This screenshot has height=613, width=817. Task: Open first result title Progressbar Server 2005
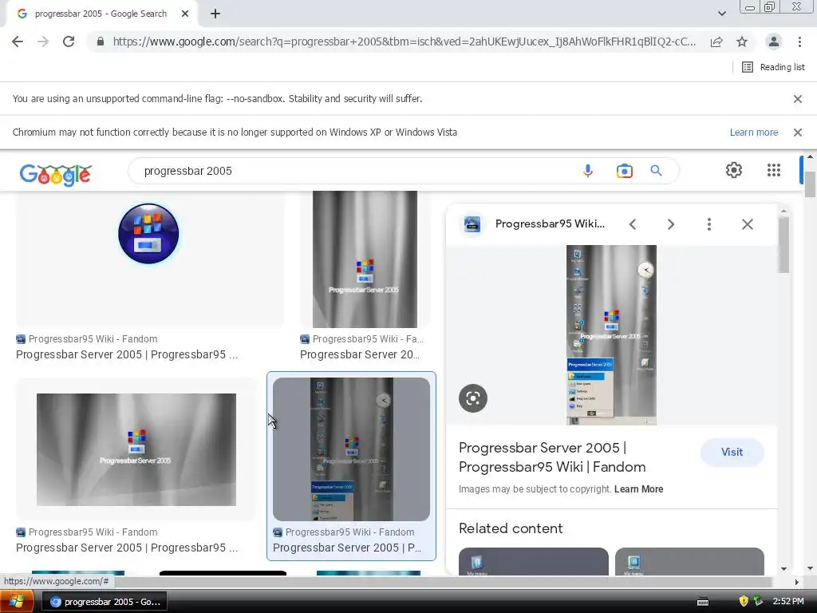tap(127, 354)
